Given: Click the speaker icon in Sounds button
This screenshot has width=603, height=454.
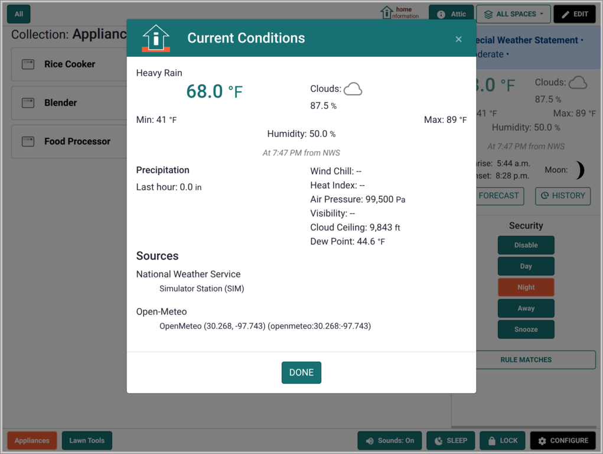Looking at the screenshot, I should 370,441.
